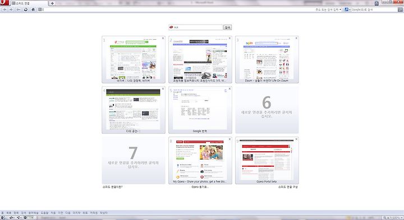Toggle the panel icon in status bar

3,218
